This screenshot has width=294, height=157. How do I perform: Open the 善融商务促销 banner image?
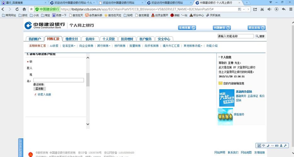coord(227,98)
